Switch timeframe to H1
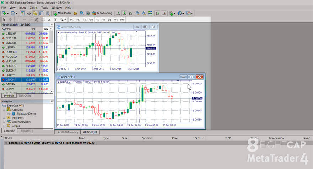This screenshot has width=313, height=169. click(x=97, y=20)
